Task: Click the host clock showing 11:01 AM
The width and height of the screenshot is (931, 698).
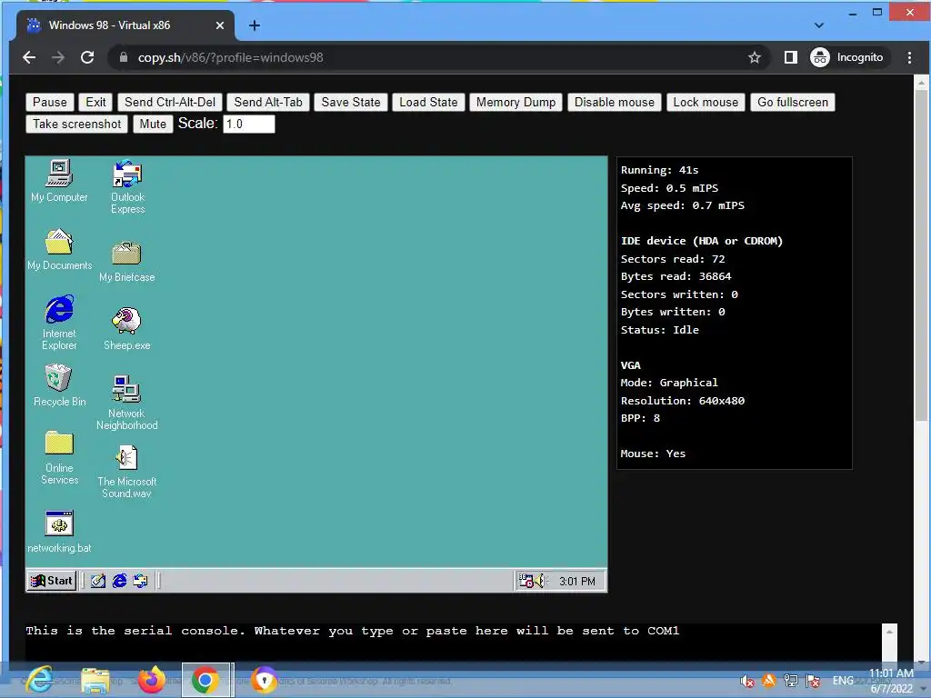Action: tap(891, 673)
